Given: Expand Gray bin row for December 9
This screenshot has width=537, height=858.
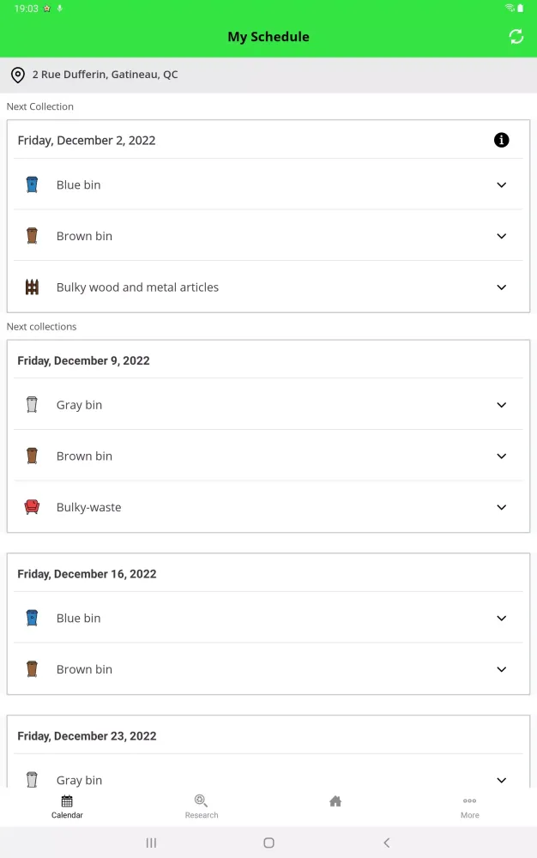Looking at the screenshot, I should click(502, 405).
